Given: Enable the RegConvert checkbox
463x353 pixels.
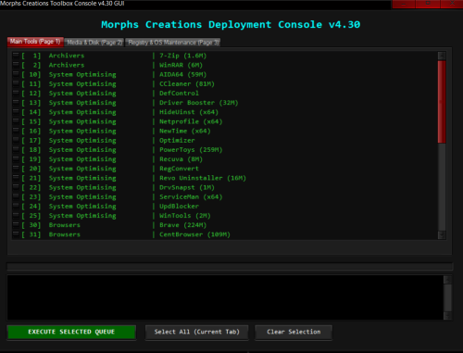Looking at the screenshot, I should 16,169.
